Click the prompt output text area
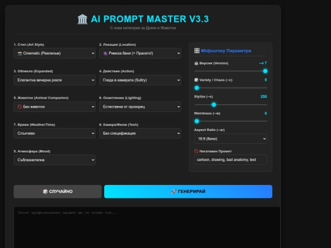 pyautogui.click(x=147, y=227)
